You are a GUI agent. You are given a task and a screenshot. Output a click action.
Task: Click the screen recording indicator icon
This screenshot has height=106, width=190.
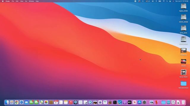(x=135, y=1)
